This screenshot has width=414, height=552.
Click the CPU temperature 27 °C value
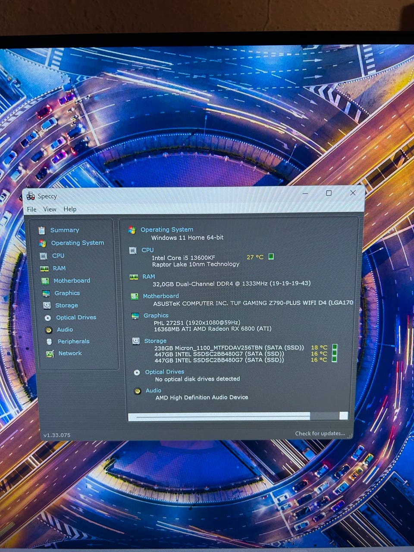coord(255,257)
